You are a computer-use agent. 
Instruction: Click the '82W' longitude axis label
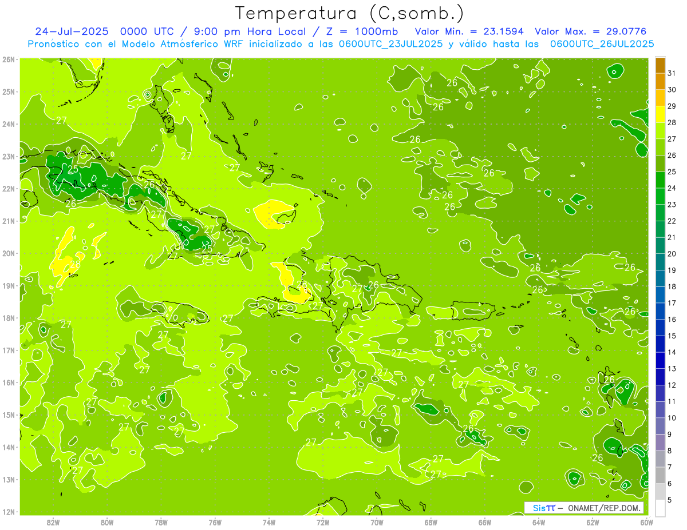pyautogui.click(x=53, y=522)
